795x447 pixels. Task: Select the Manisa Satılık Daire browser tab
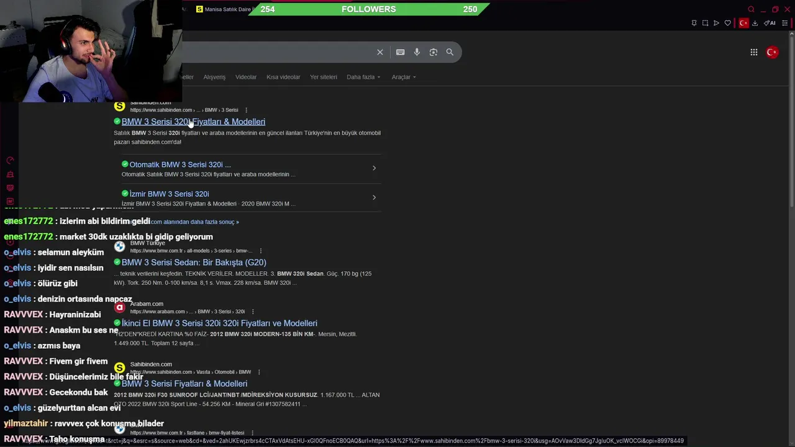pyautogui.click(x=224, y=9)
